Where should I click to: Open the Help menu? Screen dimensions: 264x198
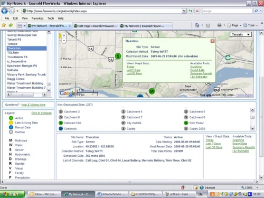[x=61, y=18]
